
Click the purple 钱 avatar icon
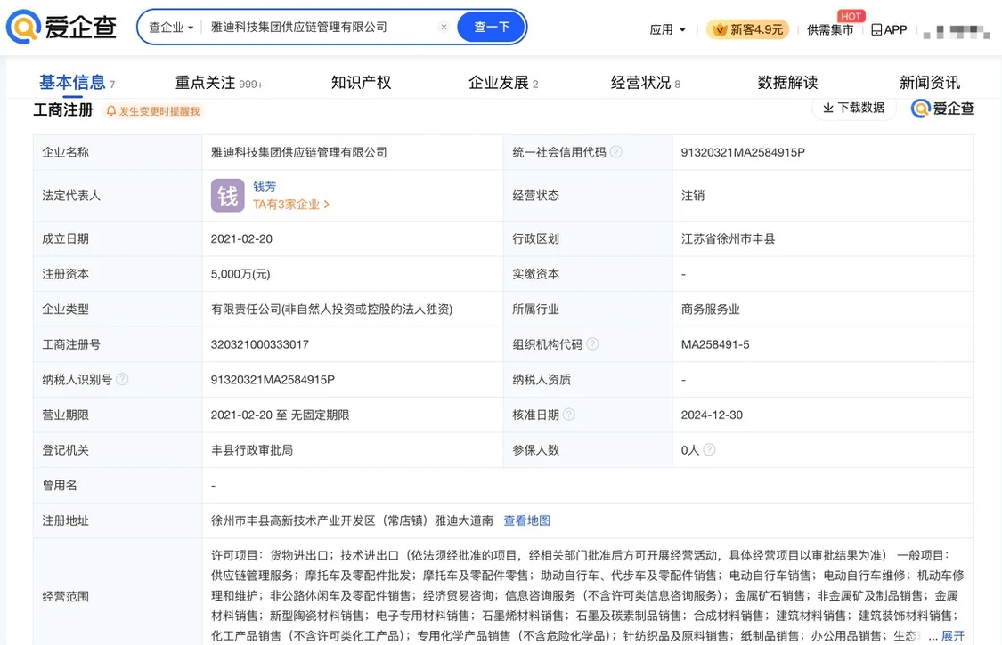click(x=227, y=196)
